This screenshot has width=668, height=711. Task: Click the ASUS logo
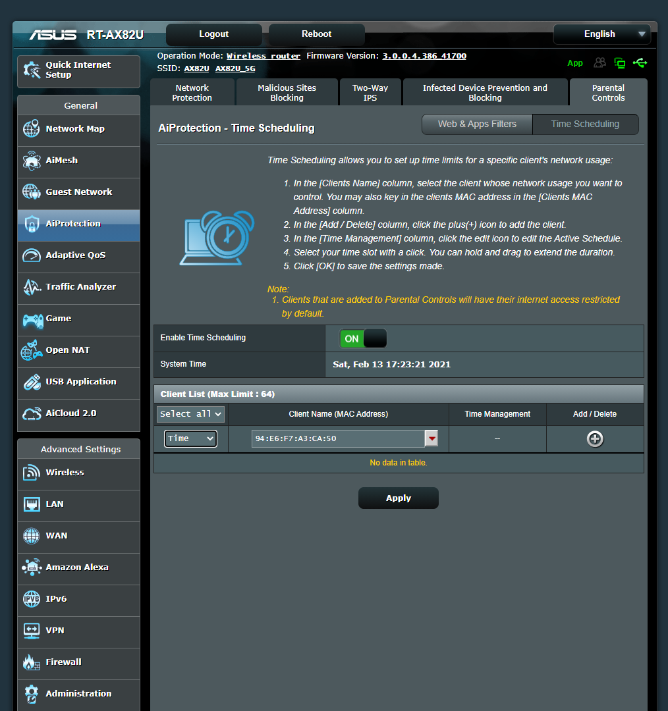click(53, 35)
